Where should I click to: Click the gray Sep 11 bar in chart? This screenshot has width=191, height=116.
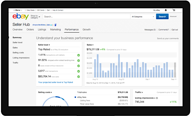pyautogui.click(x=175, y=70)
